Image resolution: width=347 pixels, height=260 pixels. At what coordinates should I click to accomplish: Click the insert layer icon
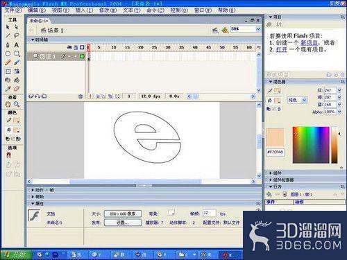[x=31, y=96]
